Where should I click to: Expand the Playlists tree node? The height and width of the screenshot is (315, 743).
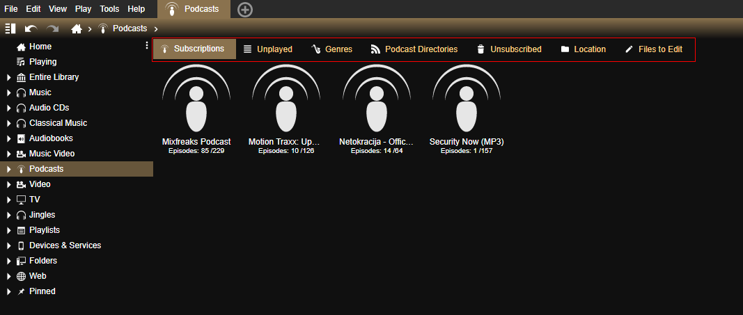click(x=8, y=230)
